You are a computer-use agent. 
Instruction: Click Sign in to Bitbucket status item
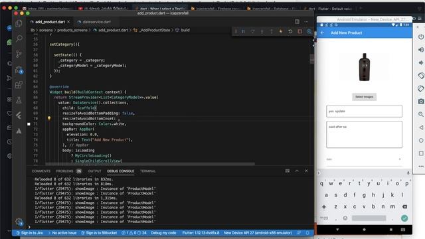pyautogui.click(x=99, y=233)
